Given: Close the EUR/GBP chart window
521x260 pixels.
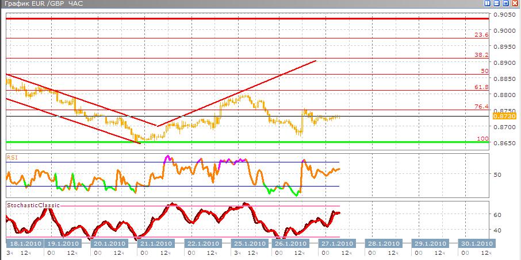Looking at the screenshot, I should pyautogui.click(x=515, y=3).
